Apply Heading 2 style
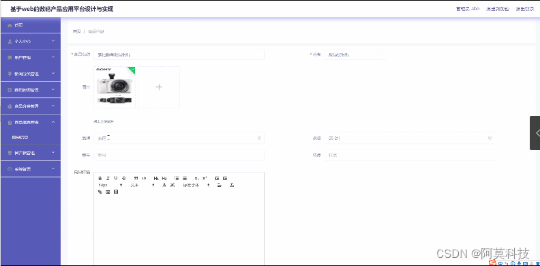 (x=164, y=178)
